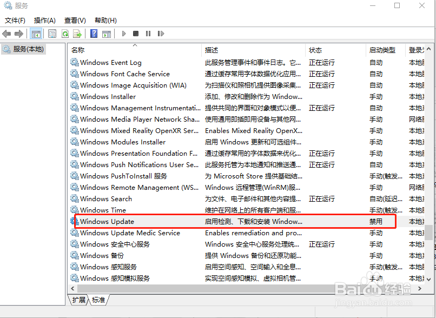Select the Windows Image Acquisition (WIA) row
The image size is (436, 318).
pos(247,85)
